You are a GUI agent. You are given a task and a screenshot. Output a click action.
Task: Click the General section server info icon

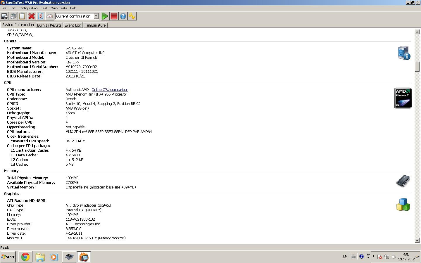[x=404, y=53]
